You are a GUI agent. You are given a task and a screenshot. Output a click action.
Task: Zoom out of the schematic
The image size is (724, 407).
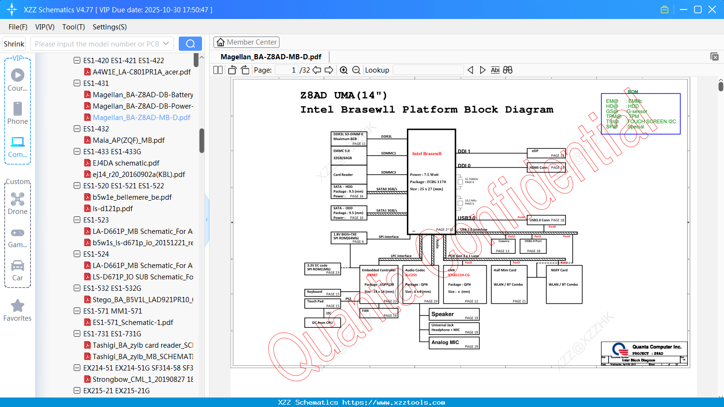pos(357,70)
